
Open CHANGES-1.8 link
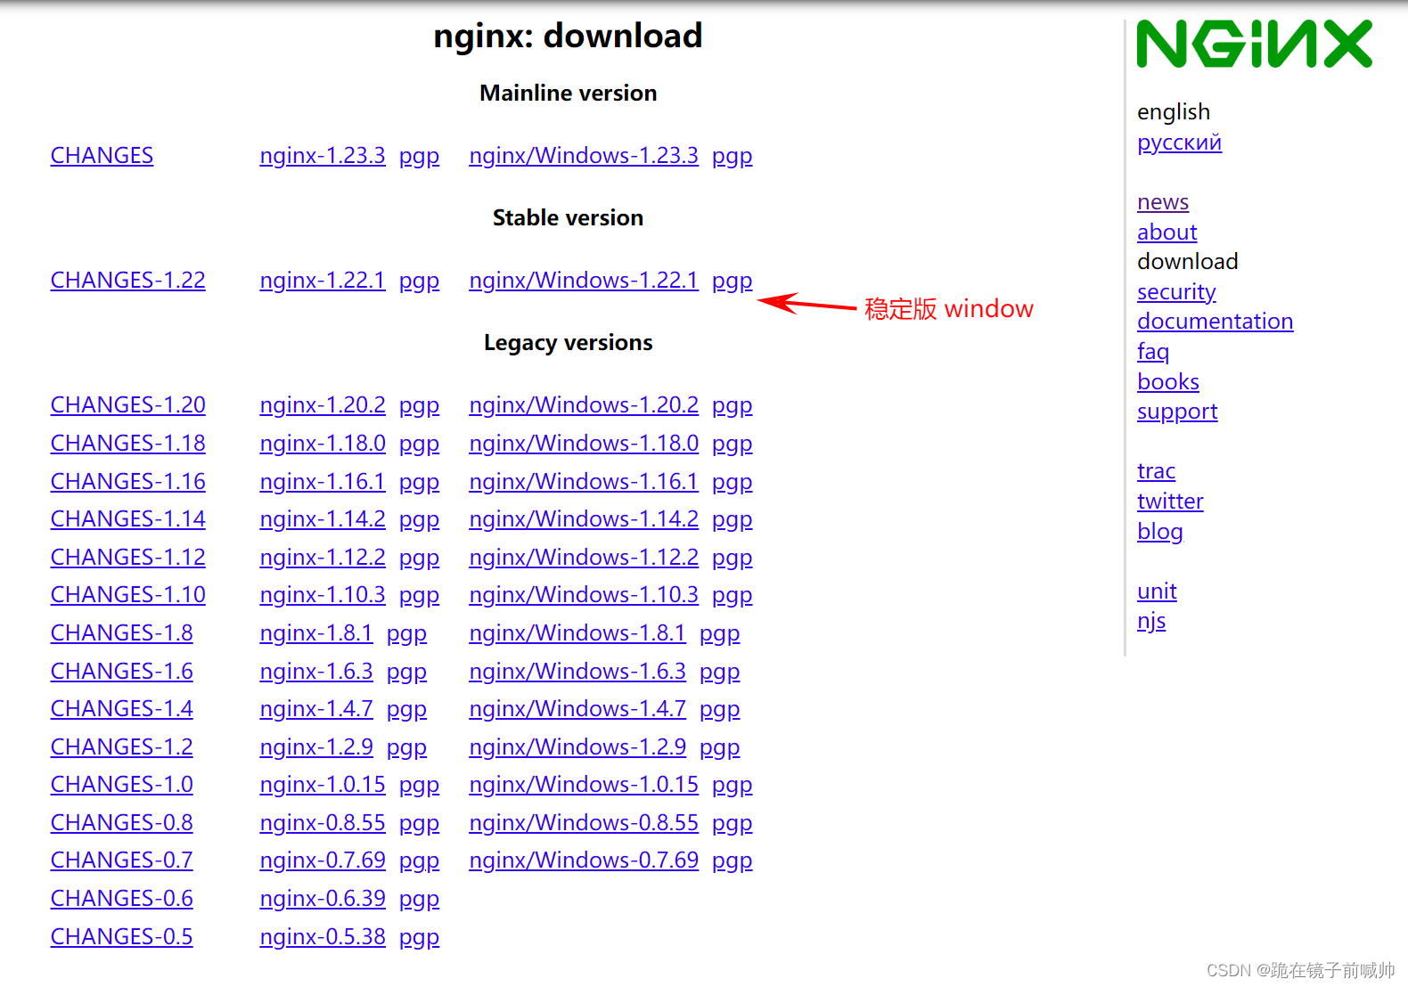pyautogui.click(x=121, y=633)
